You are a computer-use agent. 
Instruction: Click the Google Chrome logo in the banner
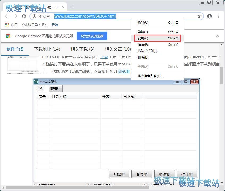tap(8, 36)
